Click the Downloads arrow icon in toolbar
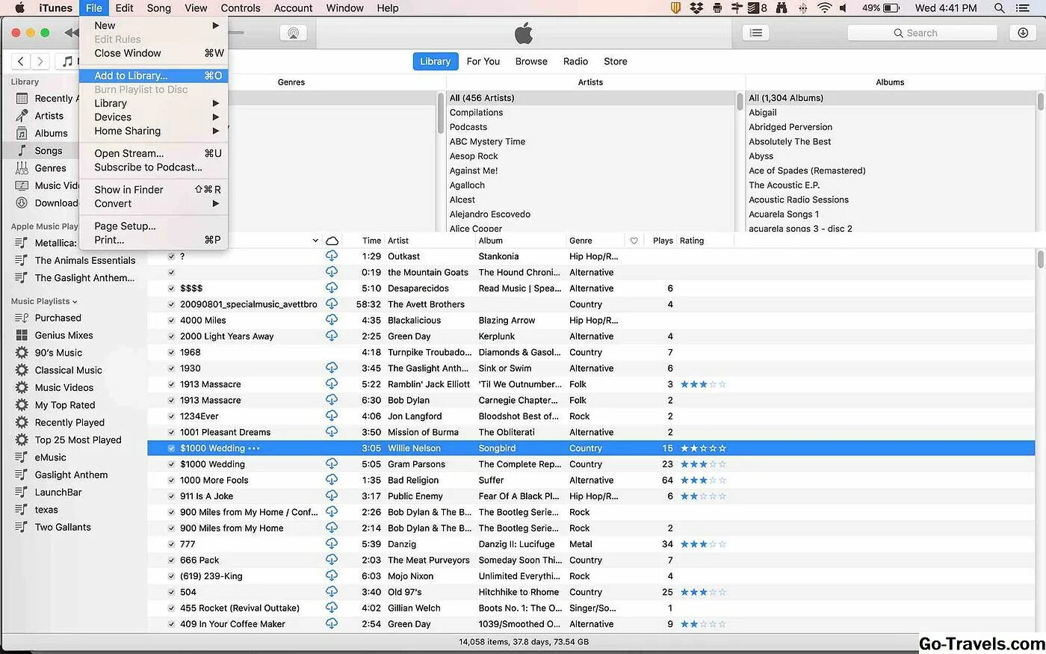 (1023, 33)
